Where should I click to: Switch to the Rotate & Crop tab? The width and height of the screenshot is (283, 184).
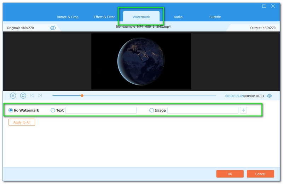point(68,17)
